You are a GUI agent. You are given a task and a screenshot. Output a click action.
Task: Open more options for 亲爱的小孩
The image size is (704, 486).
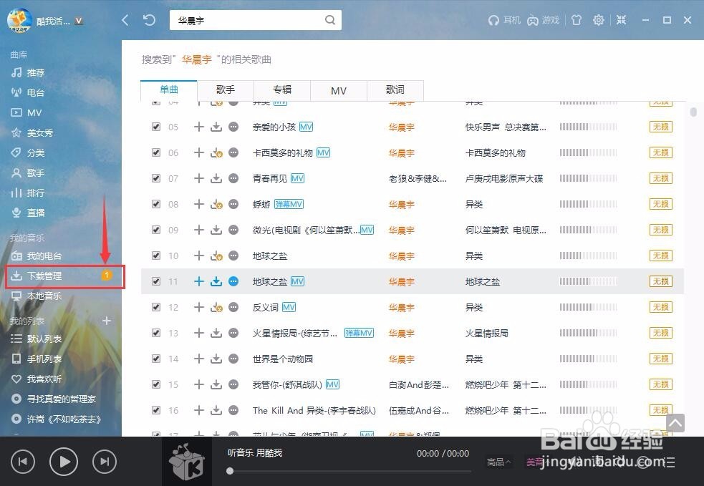point(233,127)
